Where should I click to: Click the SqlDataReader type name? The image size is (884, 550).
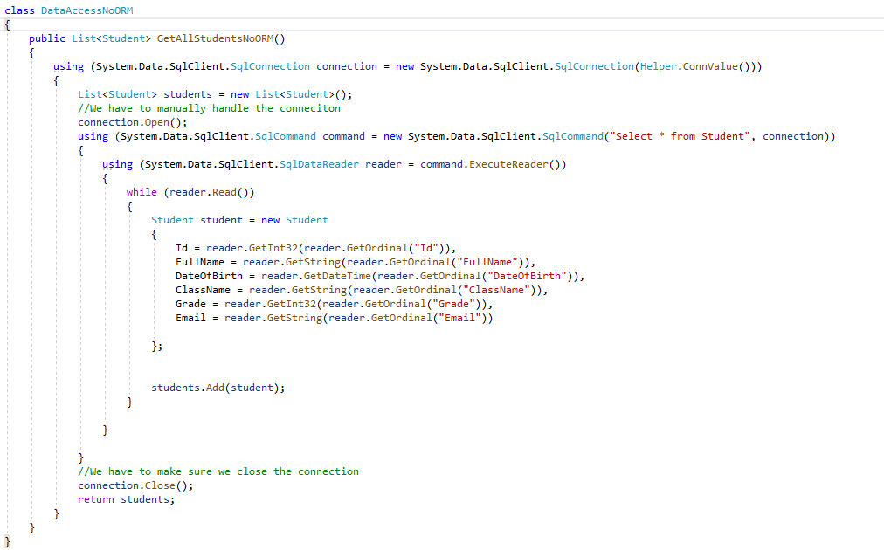pyautogui.click(x=320, y=164)
